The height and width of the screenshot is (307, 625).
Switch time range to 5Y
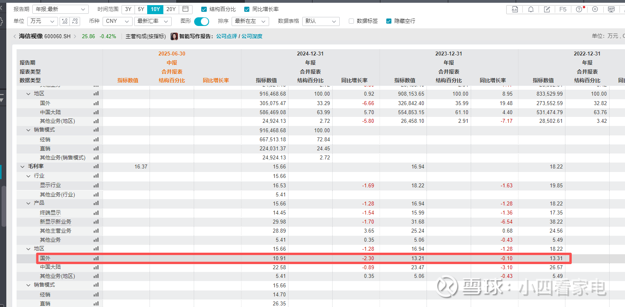[141, 9]
